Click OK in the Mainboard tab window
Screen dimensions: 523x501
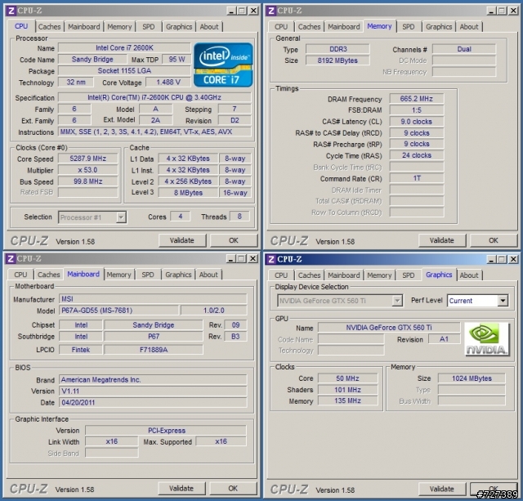point(233,488)
